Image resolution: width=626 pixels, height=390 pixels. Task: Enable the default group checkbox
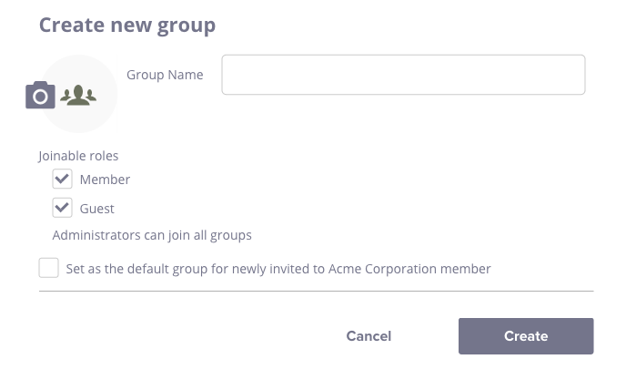coord(49,269)
